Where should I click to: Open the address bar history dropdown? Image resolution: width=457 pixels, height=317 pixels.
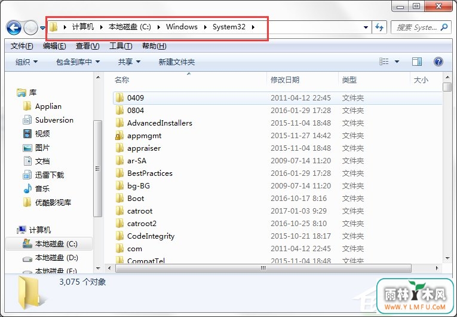click(x=366, y=28)
